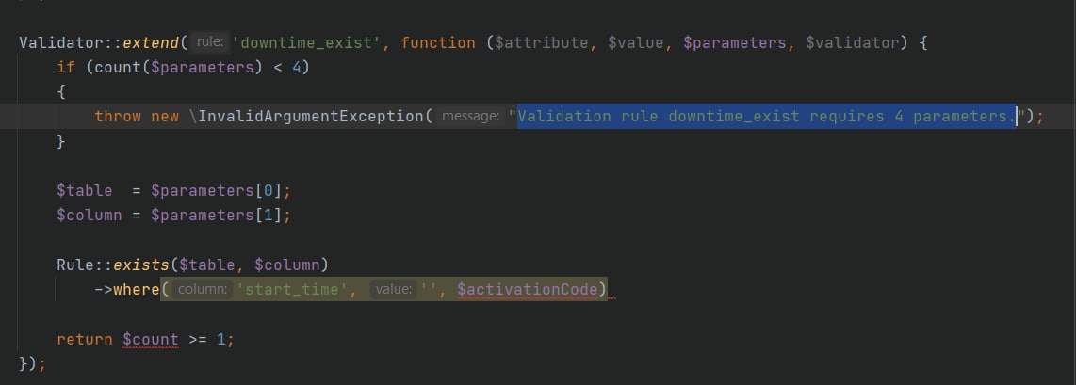The width and height of the screenshot is (1076, 385).
Task: Click the Rule class name
Action: coord(75,265)
